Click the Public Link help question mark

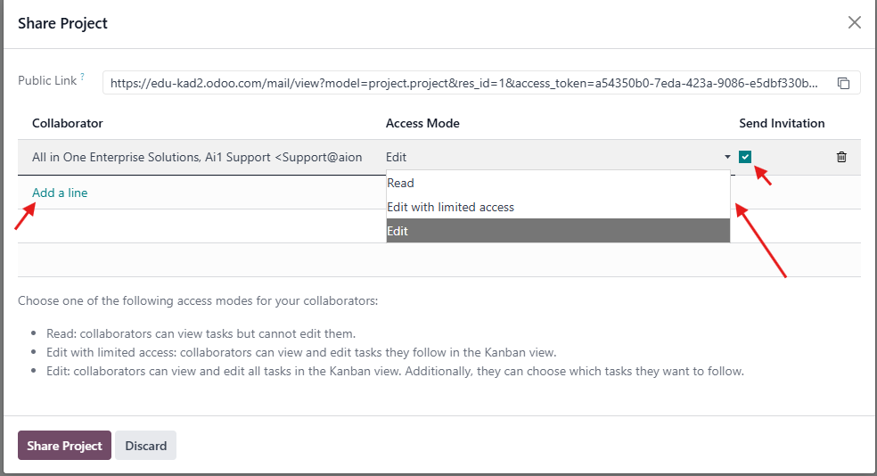coord(83,78)
